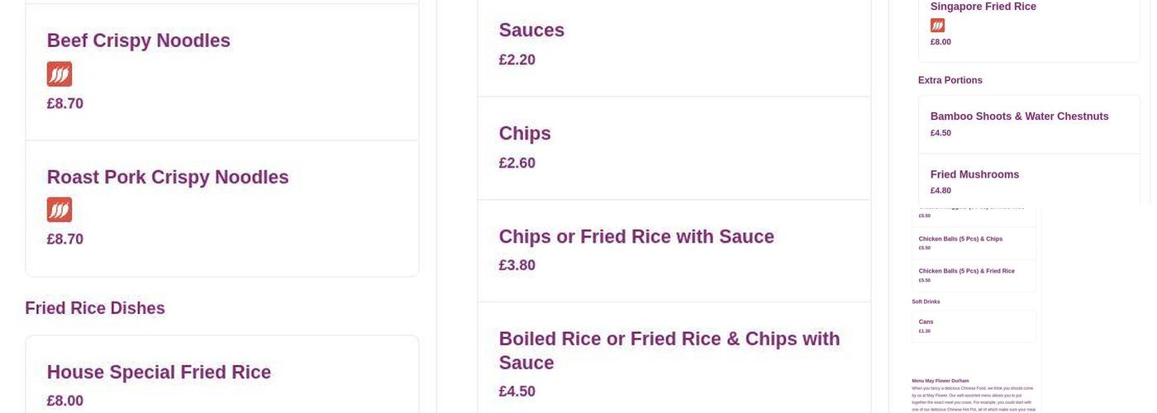This screenshot has height=413, width=1157.
Task: Click the spicy icon under Singapore Fried Rice
Action: (x=937, y=26)
